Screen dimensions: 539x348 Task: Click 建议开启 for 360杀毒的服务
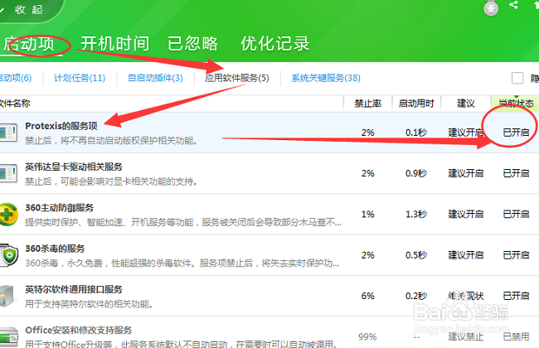pyautogui.click(x=466, y=255)
